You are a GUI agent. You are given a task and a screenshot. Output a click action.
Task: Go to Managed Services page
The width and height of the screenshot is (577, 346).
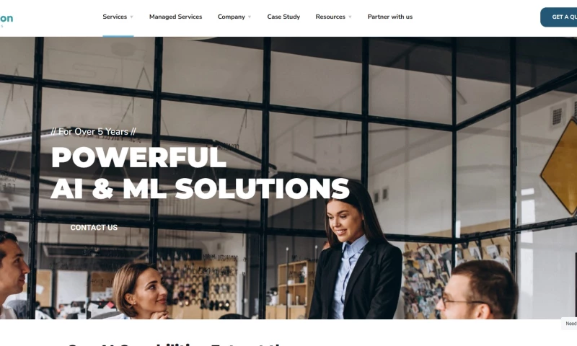[x=175, y=17]
